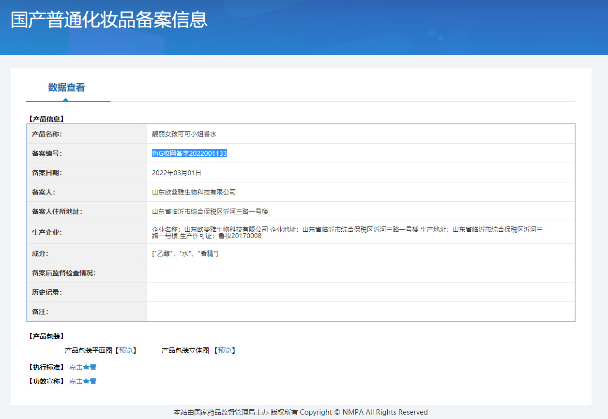The image size is (608, 419).
Task: Click the date 2022年03月01日
Action: (x=177, y=173)
